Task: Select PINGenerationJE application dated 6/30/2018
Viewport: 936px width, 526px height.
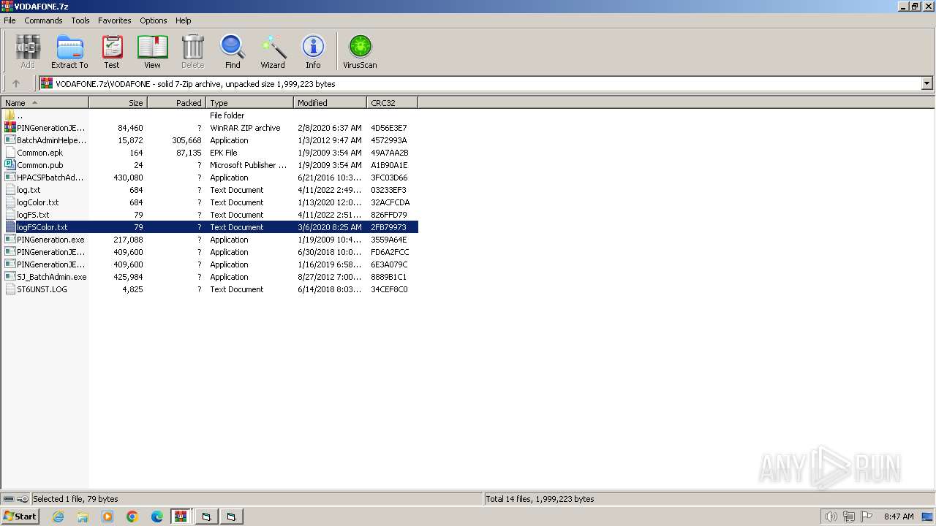Action: (x=210, y=252)
